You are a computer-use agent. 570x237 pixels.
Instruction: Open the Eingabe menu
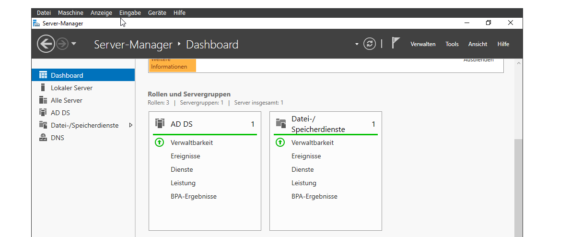[x=130, y=13]
